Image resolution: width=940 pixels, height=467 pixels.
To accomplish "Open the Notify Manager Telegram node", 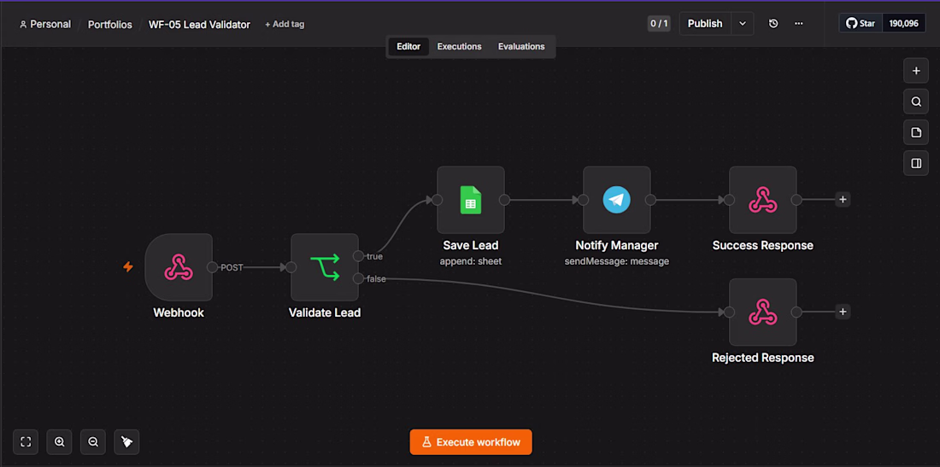I will (x=617, y=200).
